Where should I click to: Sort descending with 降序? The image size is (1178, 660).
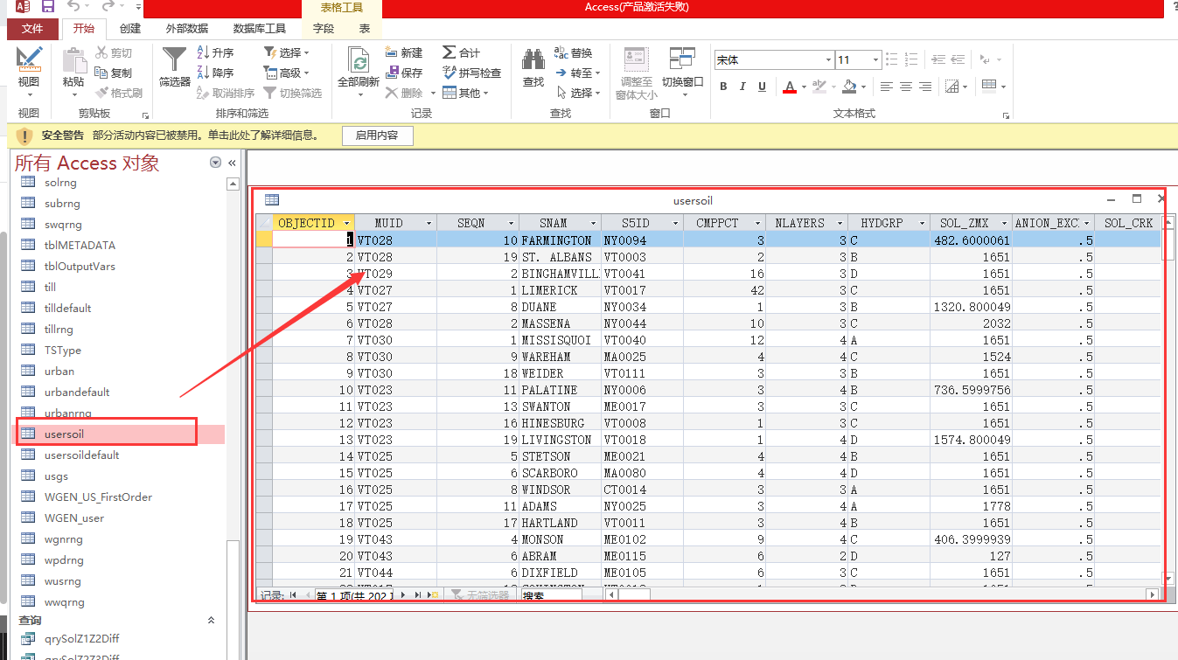(x=216, y=73)
